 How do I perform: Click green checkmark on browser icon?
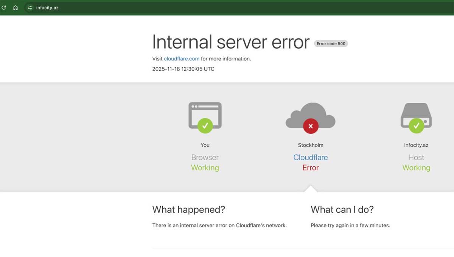click(x=205, y=126)
